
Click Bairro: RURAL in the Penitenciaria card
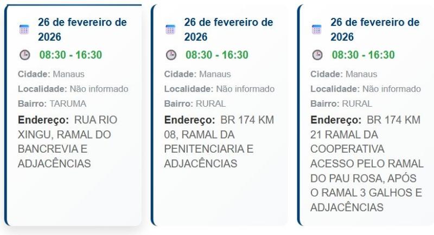[195, 103]
